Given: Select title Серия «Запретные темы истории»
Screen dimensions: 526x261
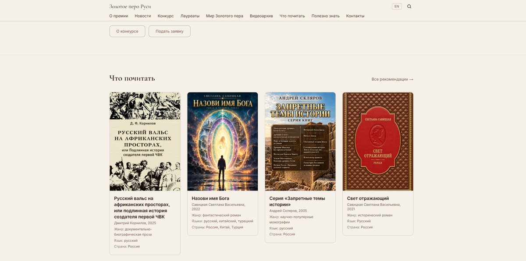Looking at the screenshot, I should click(x=297, y=201).
